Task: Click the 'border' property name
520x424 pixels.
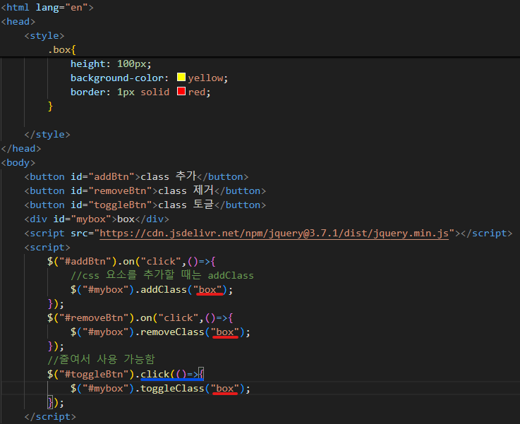Action: (x=88, y=92)
